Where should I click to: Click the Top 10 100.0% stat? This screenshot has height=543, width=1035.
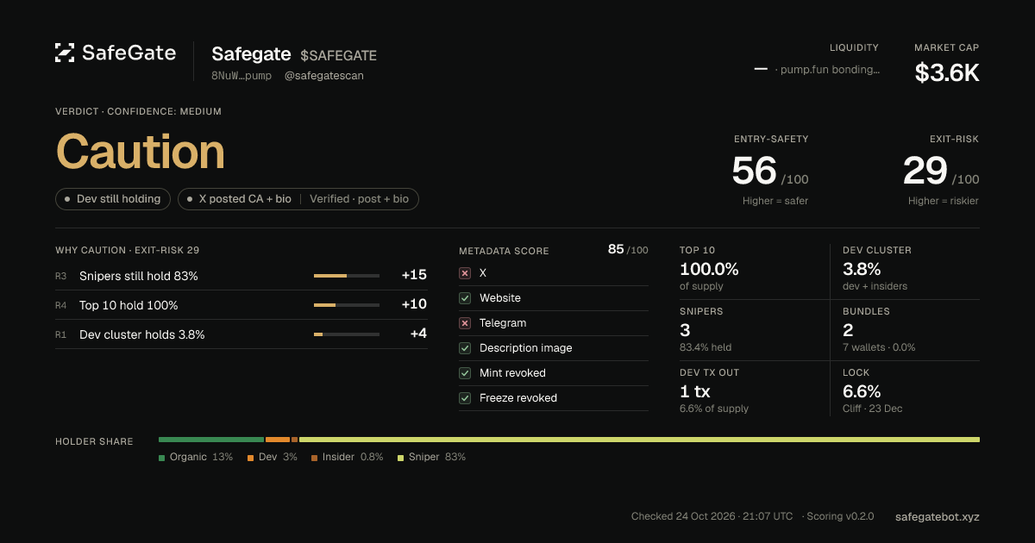pos(709,269)
